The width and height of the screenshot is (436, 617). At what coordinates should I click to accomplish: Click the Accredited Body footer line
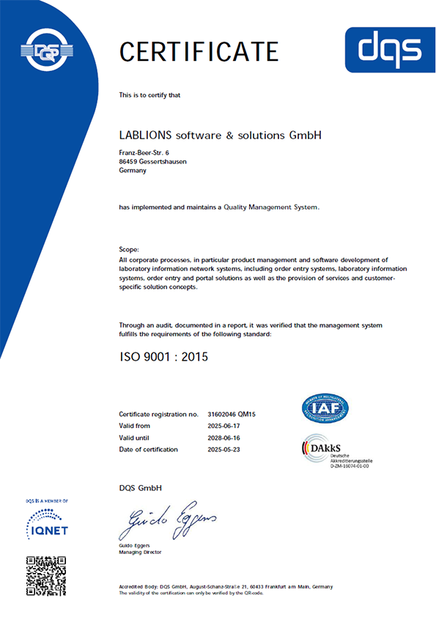tap(226, 586)
